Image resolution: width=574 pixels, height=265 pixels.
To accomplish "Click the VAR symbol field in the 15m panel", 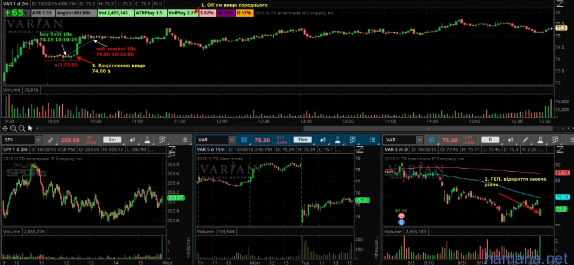I will (x=212, y=140).
